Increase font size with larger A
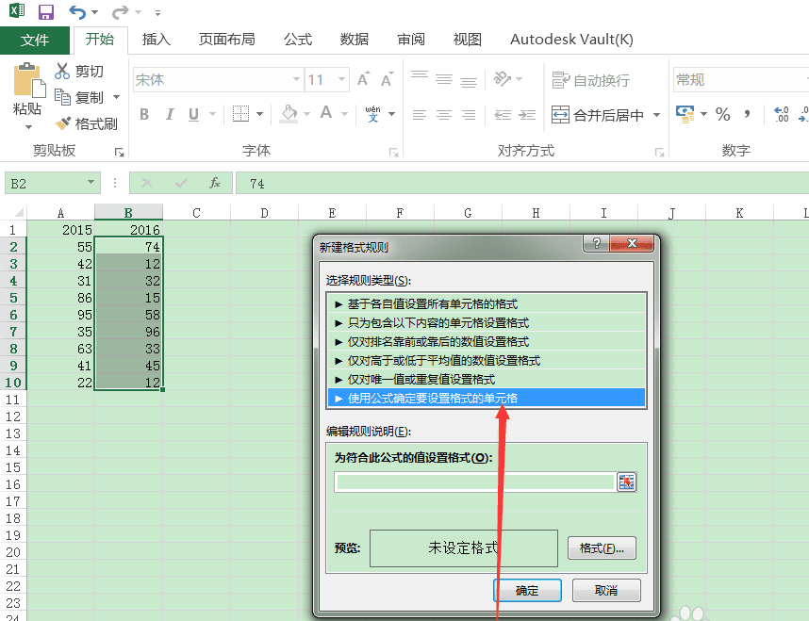This screenshot has height=621, width=809. pyautogui.click(x=363, y=79)
